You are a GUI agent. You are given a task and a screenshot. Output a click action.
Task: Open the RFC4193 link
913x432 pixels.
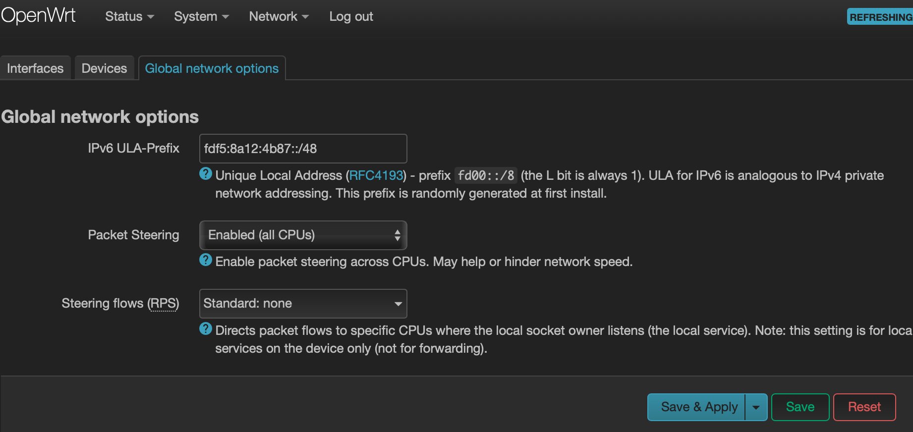pyautogui.click(x=376, y=175)
